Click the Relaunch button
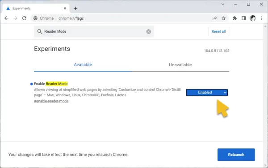Image resolution: width=268 pixels, height=168 pixels. tap(236, 155)
